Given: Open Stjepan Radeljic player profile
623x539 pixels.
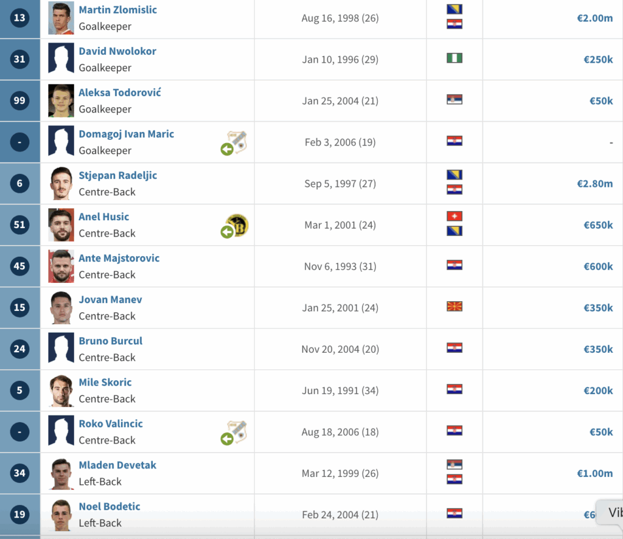Looking at the screenshot, I should click(x=117, y=175).
